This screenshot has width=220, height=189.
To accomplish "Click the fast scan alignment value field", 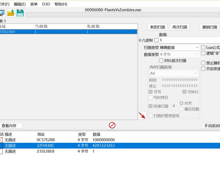I will [x=174, y=106].
